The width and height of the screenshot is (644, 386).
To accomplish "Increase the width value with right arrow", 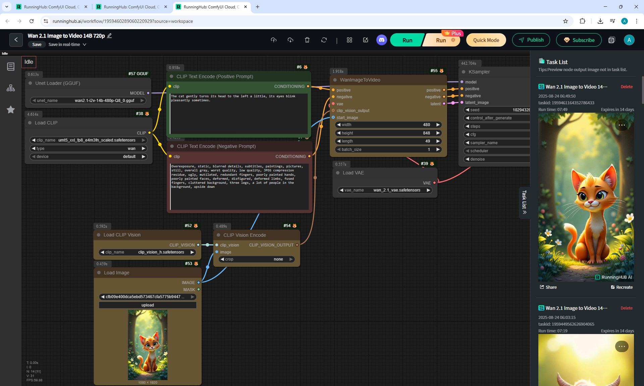I will pos(438,125).
